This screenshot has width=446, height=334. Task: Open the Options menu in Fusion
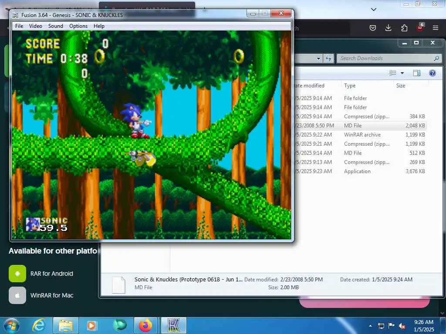point(78,26)
